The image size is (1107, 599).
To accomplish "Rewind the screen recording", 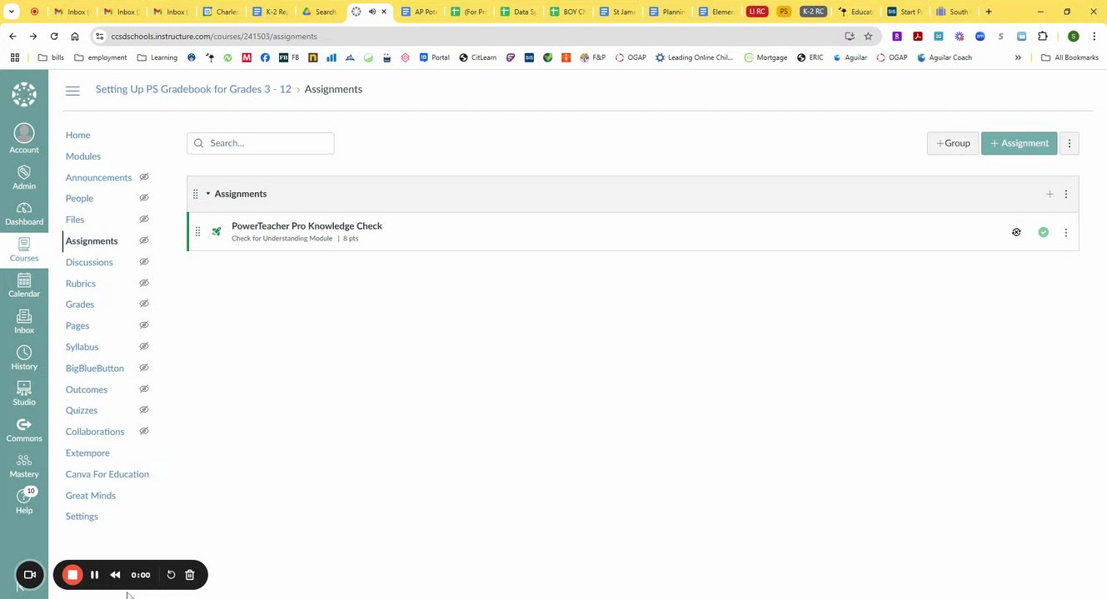I will click(115, 575).
